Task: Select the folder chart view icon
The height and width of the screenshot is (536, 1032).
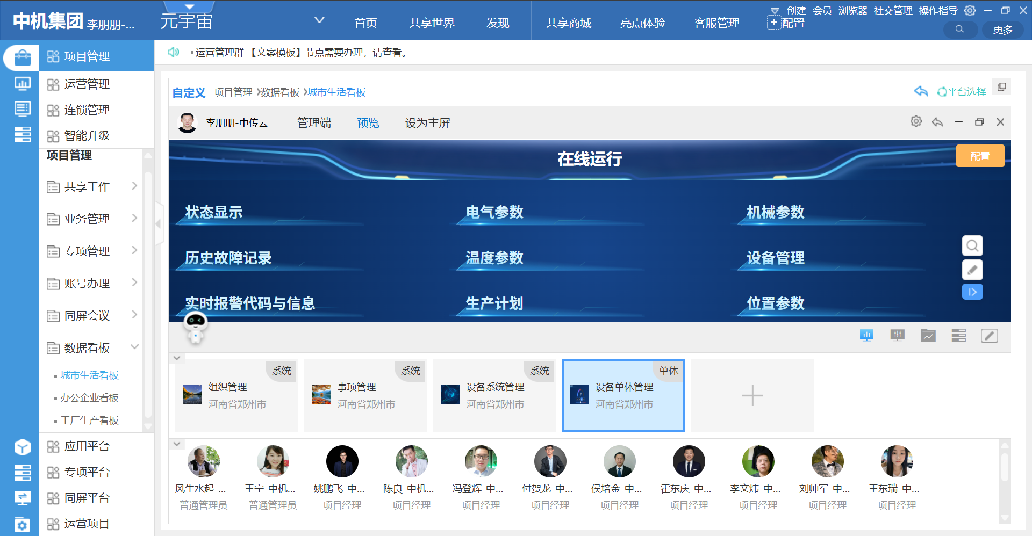Action: click(928, 336)
